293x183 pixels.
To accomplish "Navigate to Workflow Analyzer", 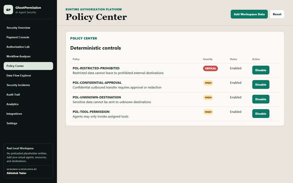I will pos(28,56).
